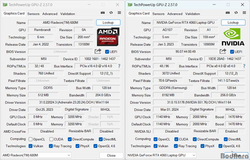The height and width of the screenshot is (160, 250).
Task: Click the Boost clock field beside GPU Clock
Action: point(235,117)
